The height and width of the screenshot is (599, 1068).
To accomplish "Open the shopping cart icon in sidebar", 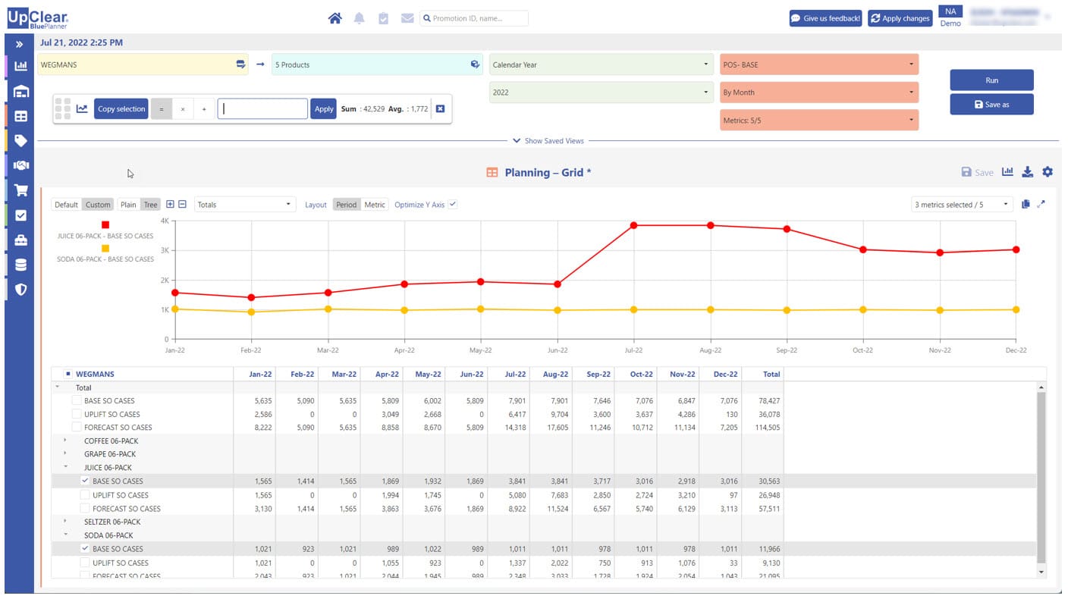I will (20, 190).
